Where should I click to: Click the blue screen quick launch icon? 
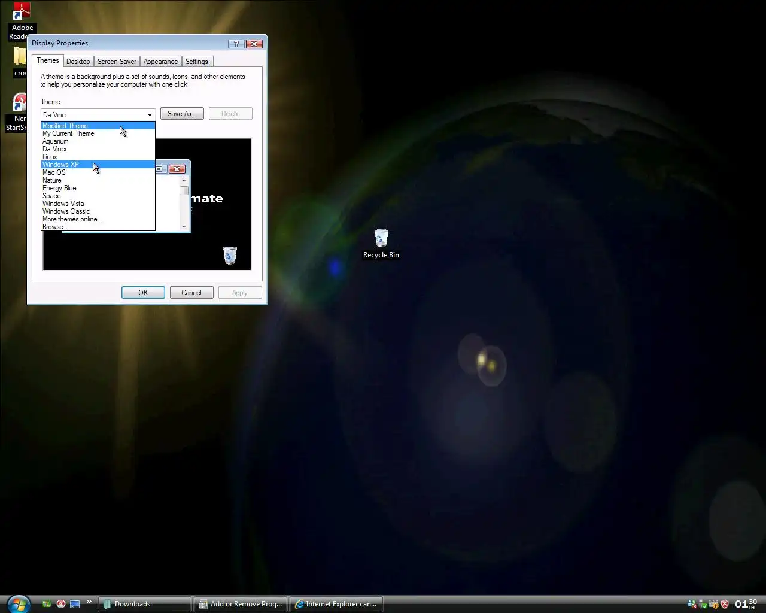[x=75, y=604]
